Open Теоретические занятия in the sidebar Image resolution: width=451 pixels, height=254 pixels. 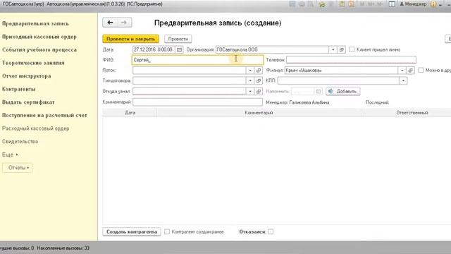[33, 63]
